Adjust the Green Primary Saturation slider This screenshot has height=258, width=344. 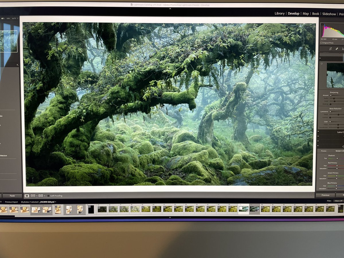click(336, 179)
